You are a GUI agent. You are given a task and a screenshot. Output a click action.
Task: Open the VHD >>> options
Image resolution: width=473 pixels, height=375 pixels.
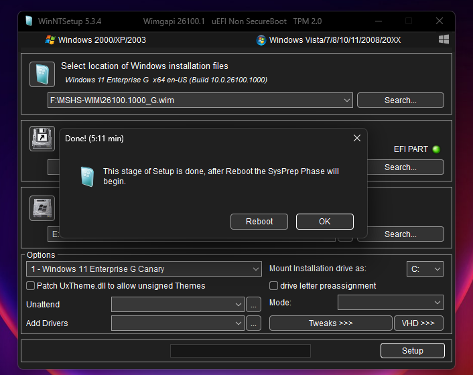pyautogui.click(x=419, y=323)
